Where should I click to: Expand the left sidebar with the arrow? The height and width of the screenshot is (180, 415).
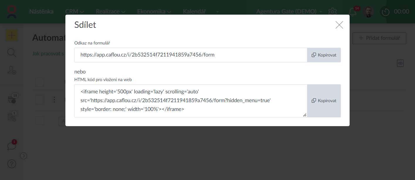click(x=24, y=156)
